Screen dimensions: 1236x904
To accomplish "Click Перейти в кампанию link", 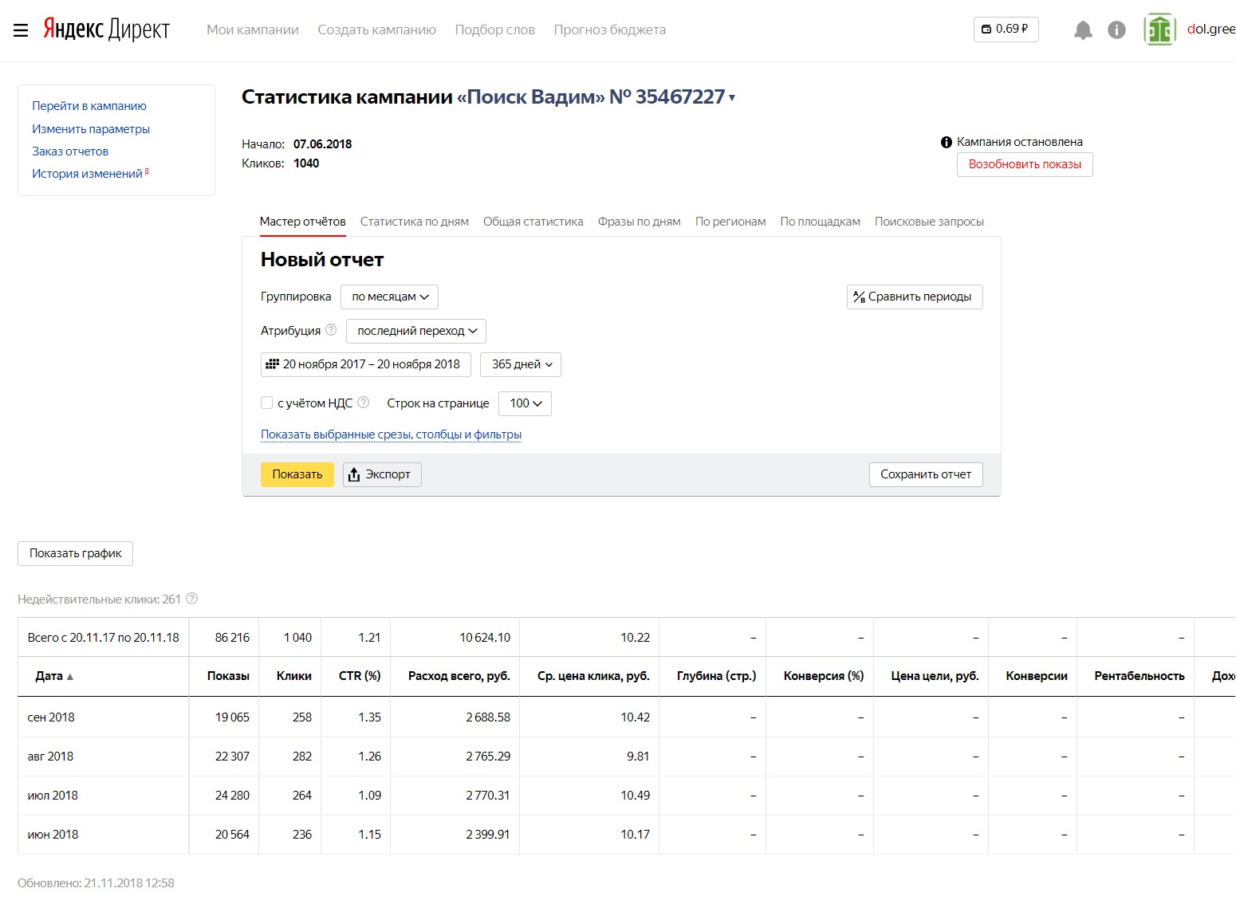I will tap(89, 106).
